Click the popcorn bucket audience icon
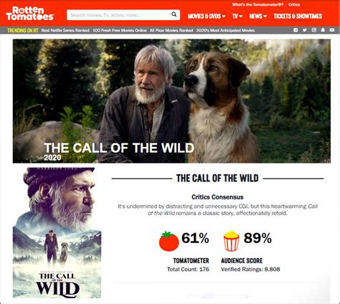The height and width of the screenshot is (304, 340). (231, 241)
